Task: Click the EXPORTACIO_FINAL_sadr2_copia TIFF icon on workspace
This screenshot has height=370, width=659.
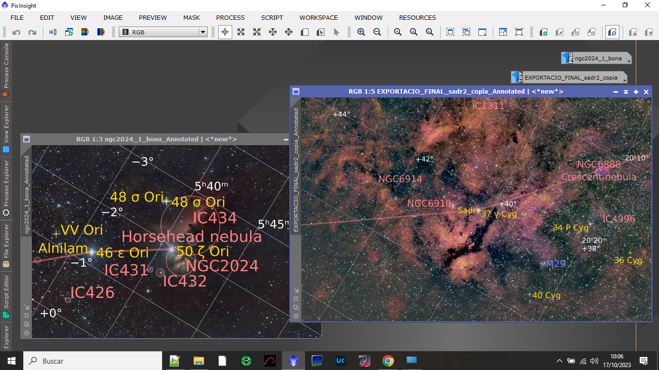Action: click(569, 77)
